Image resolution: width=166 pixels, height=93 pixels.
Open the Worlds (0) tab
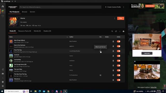click(37, 31)
